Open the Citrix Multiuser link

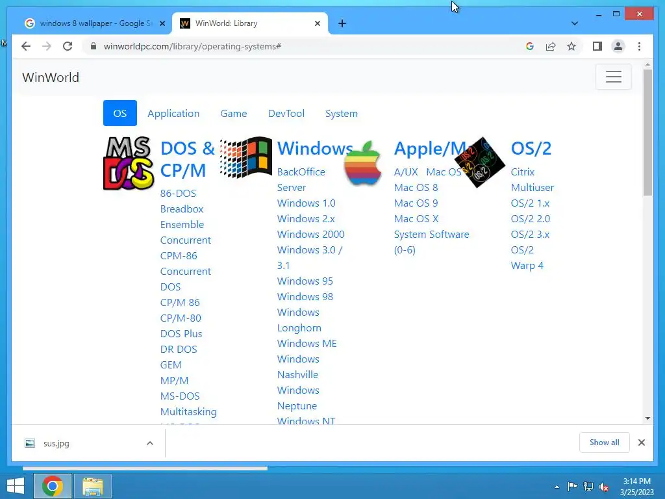tap(533, 179)
